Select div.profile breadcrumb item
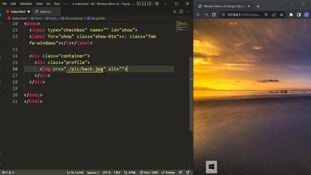311x175 pixels. 98,18
